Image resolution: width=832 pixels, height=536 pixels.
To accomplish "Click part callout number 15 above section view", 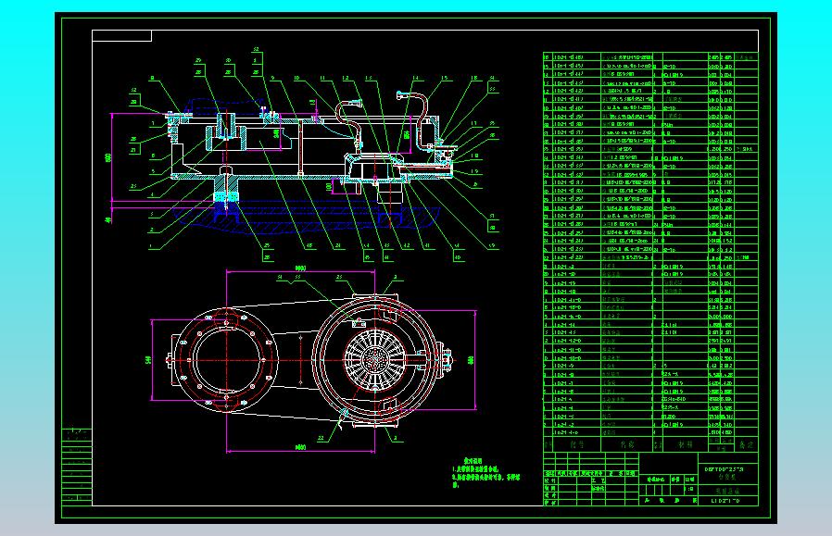I will pyautogui.click(x=444, y=78).
